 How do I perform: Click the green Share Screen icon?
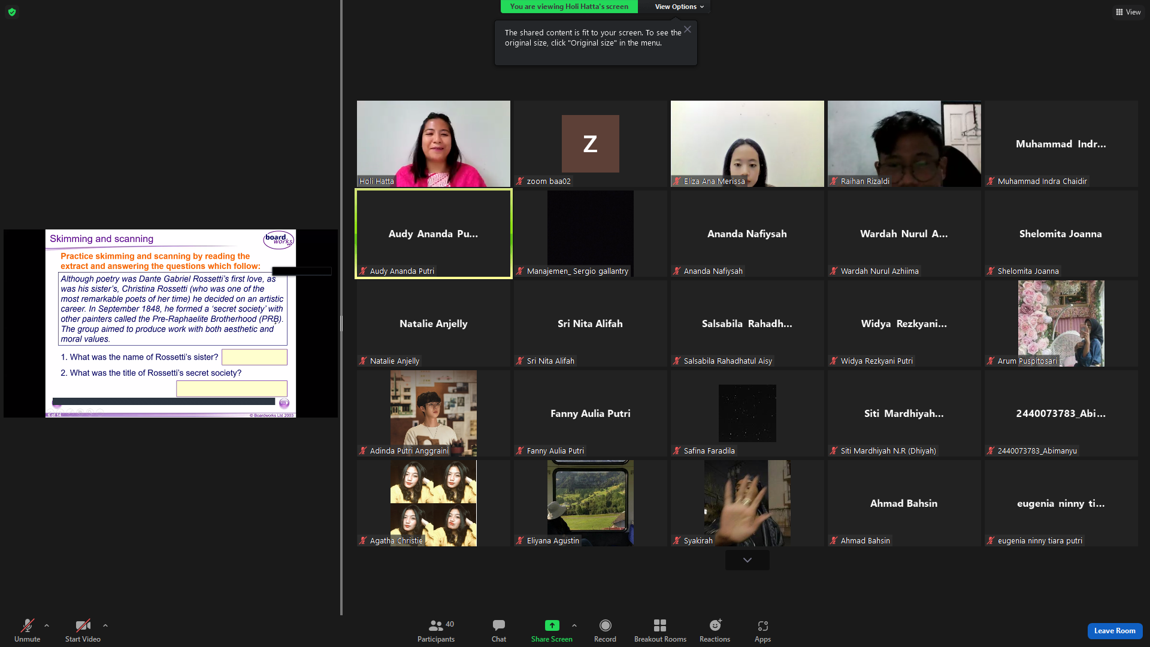click(552, 625)
